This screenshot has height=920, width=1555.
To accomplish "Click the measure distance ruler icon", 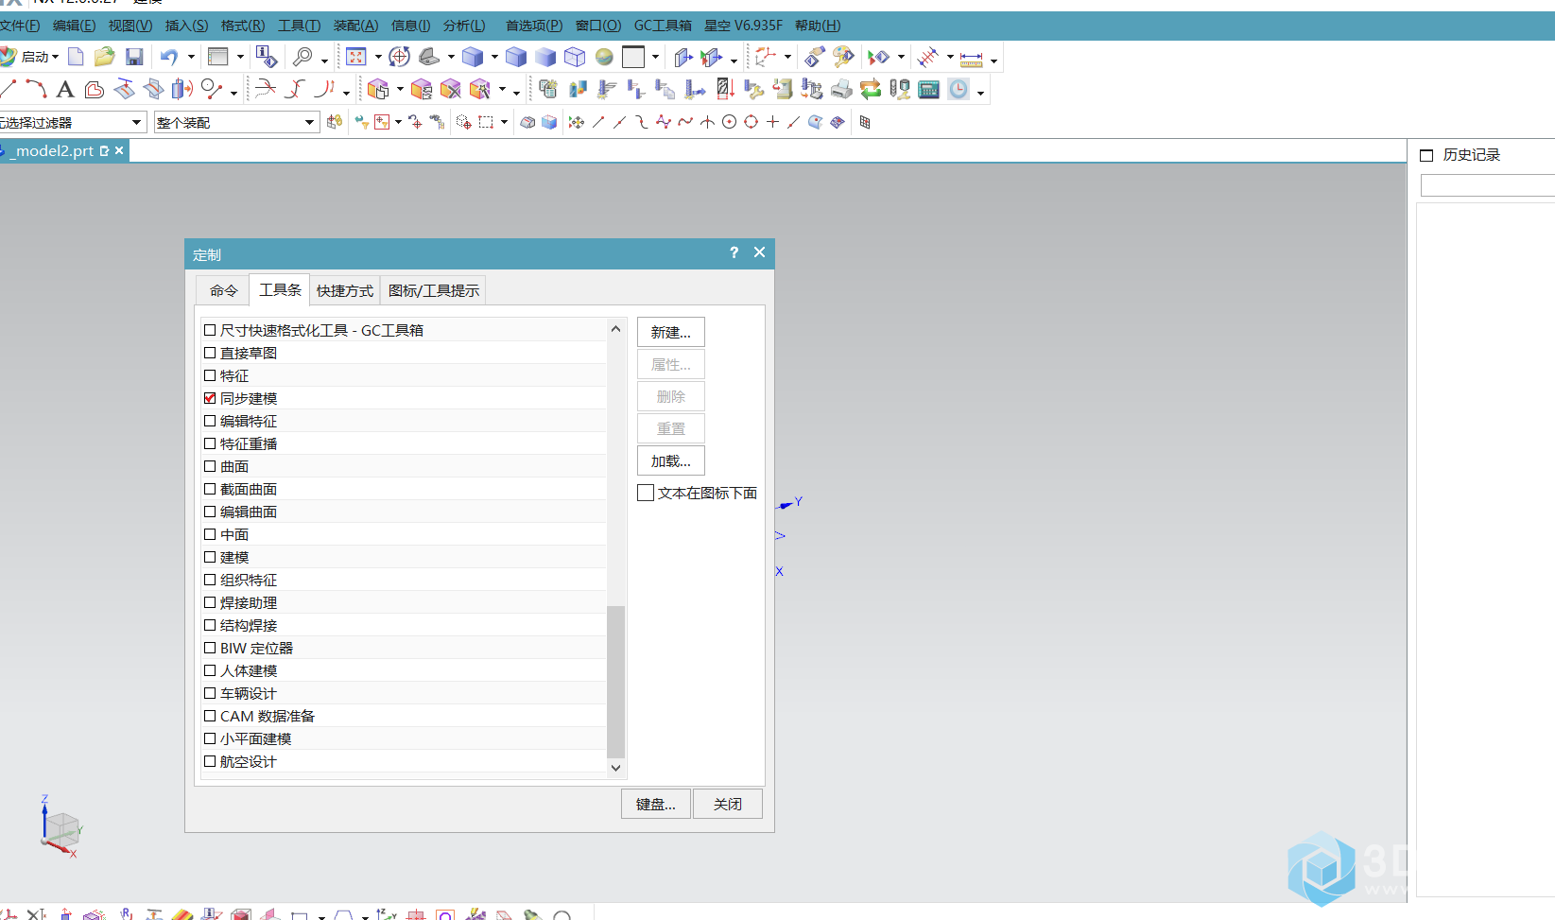I will point(971,59).
